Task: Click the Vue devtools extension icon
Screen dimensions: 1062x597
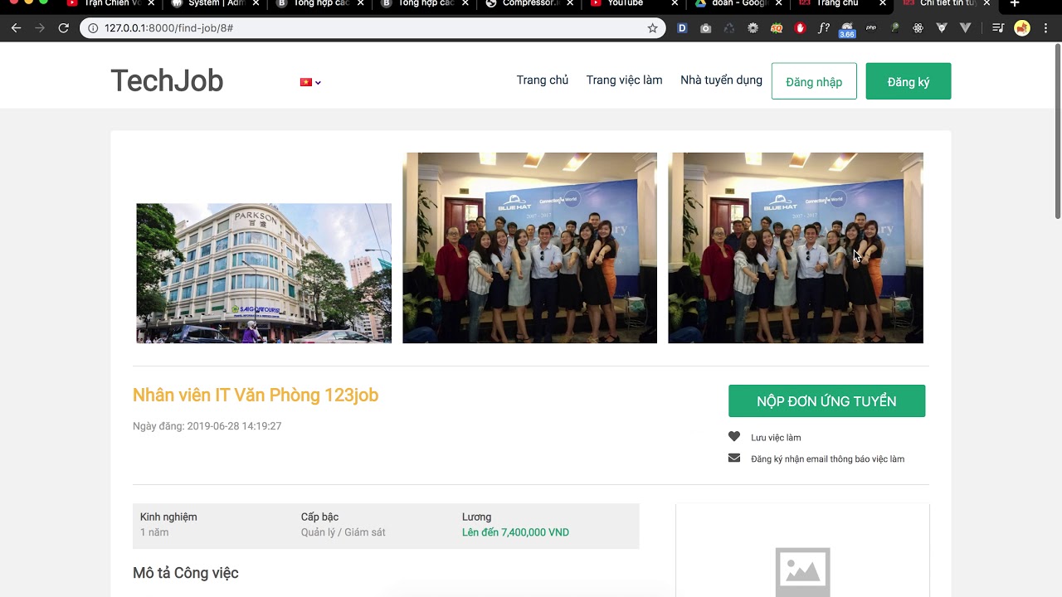Action: pos(942,28)
